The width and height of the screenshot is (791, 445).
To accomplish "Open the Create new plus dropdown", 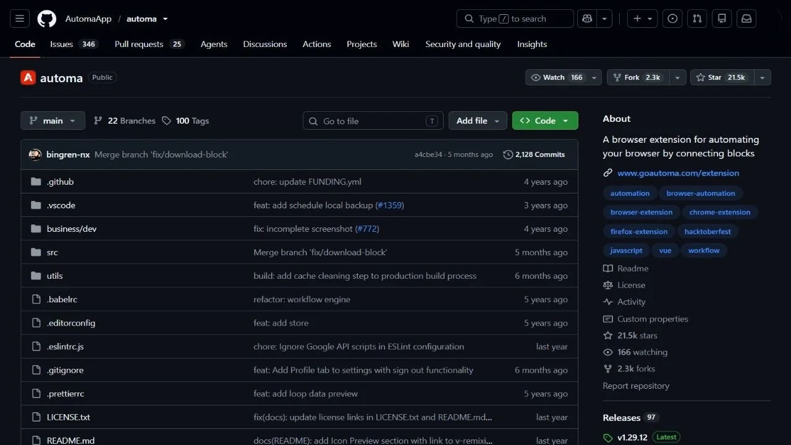I will pyautogui.click(x=643, y=19).
